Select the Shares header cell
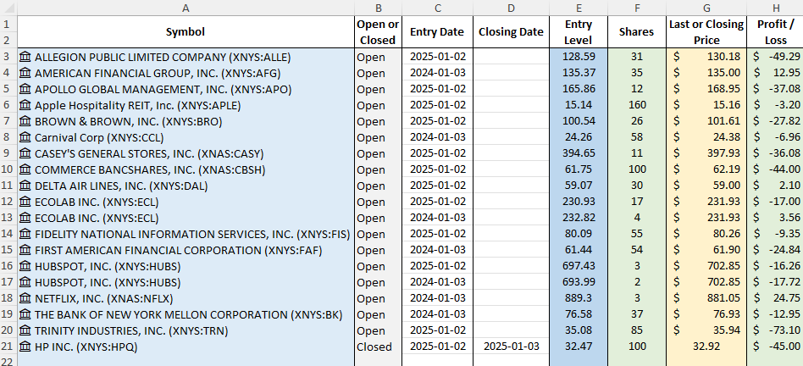Viewport: 803px width, 366px height. coord(637,31)
